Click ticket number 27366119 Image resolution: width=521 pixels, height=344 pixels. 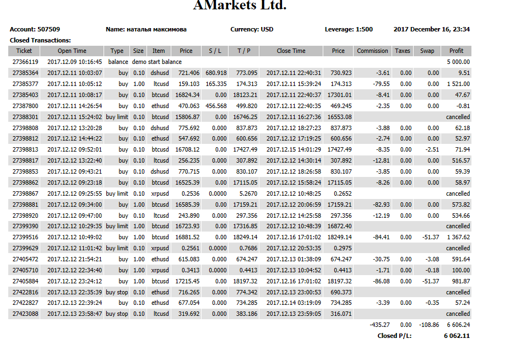click(x=25, y=62)
